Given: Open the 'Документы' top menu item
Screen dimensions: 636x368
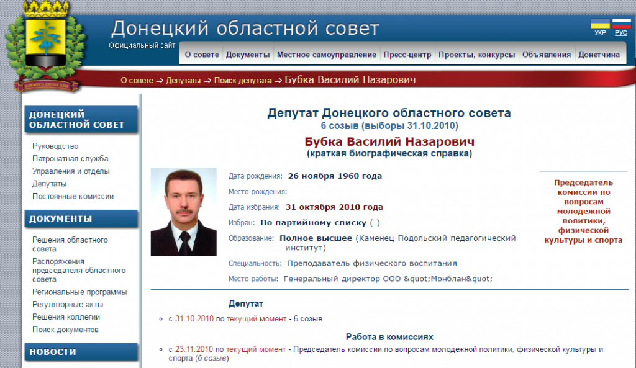Looking at the screenshot, I should coord(248,55).
